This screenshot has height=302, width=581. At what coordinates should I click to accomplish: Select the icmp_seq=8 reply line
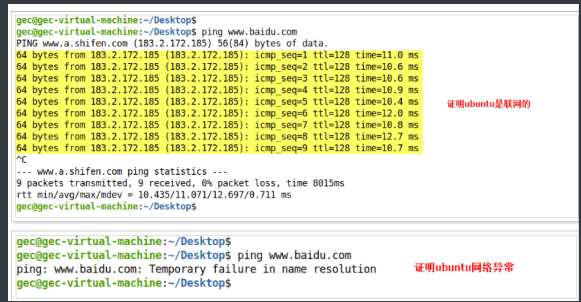click(x=217, y=137)
